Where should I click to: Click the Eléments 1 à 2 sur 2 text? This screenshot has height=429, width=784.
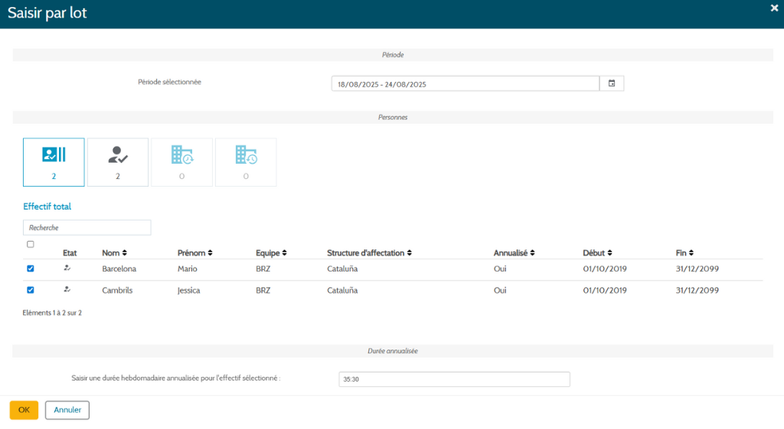(52, 313)
